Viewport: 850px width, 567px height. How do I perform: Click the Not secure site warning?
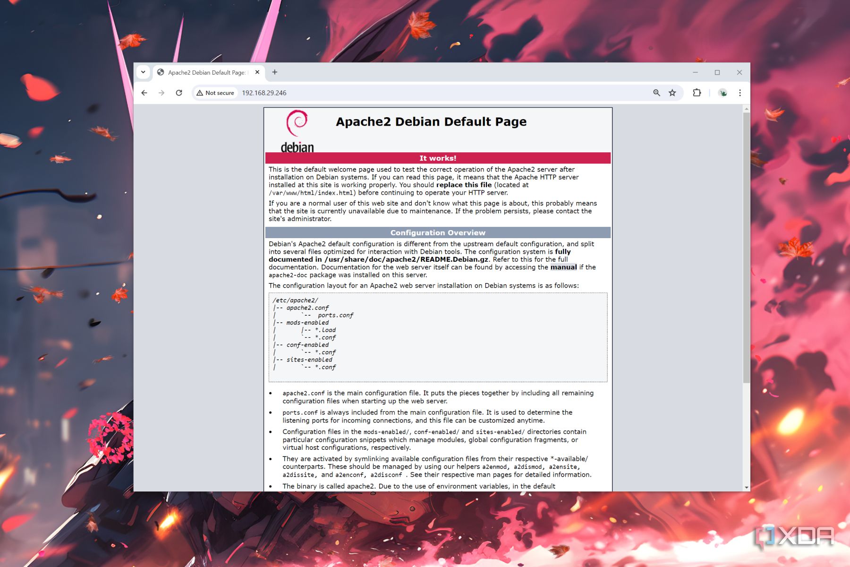215,93
